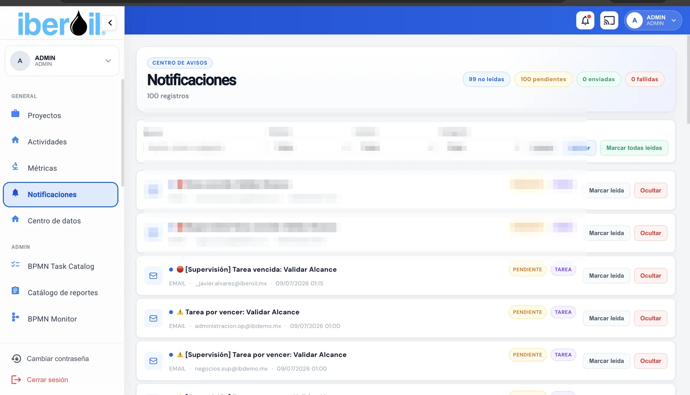
Task: Click the sidebar ADMIN avatar circle
Action: click(20, 61)
